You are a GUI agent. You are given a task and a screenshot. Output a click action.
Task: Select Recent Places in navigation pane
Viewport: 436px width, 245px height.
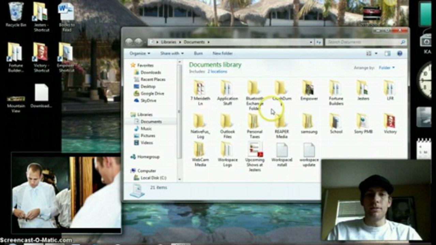click(149, 79)
